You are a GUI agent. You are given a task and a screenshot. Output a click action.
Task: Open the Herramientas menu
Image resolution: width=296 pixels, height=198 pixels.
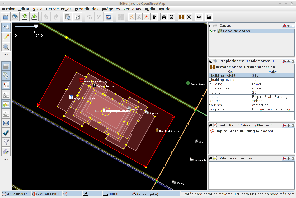click(x=59, y=9)
